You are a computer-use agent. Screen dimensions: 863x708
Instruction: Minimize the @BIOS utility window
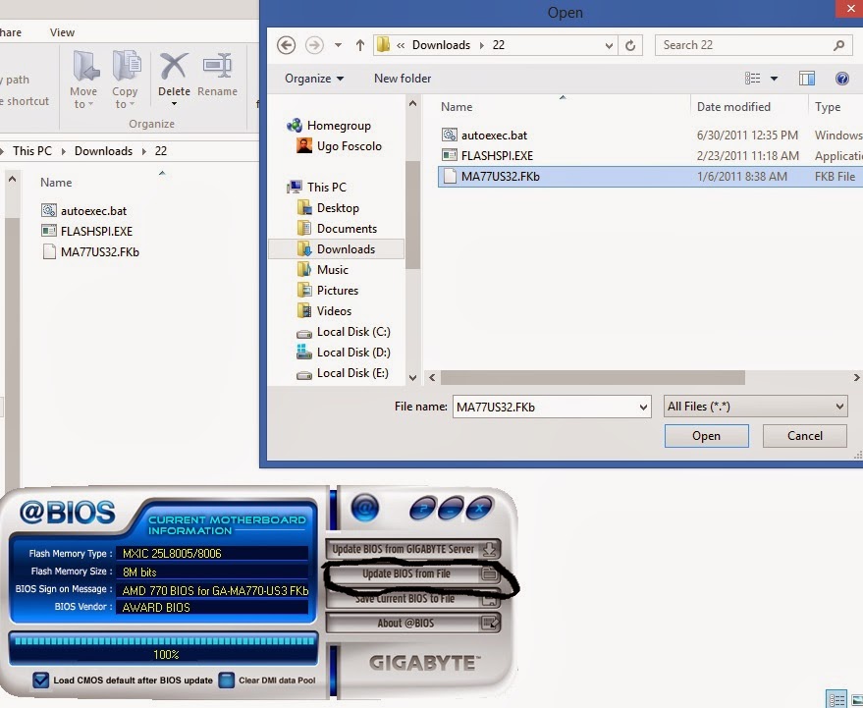pos(451,508)
